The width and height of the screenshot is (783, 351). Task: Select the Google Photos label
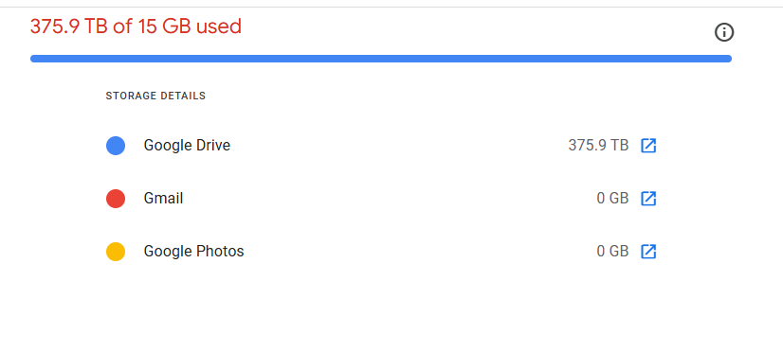[193, 252]
